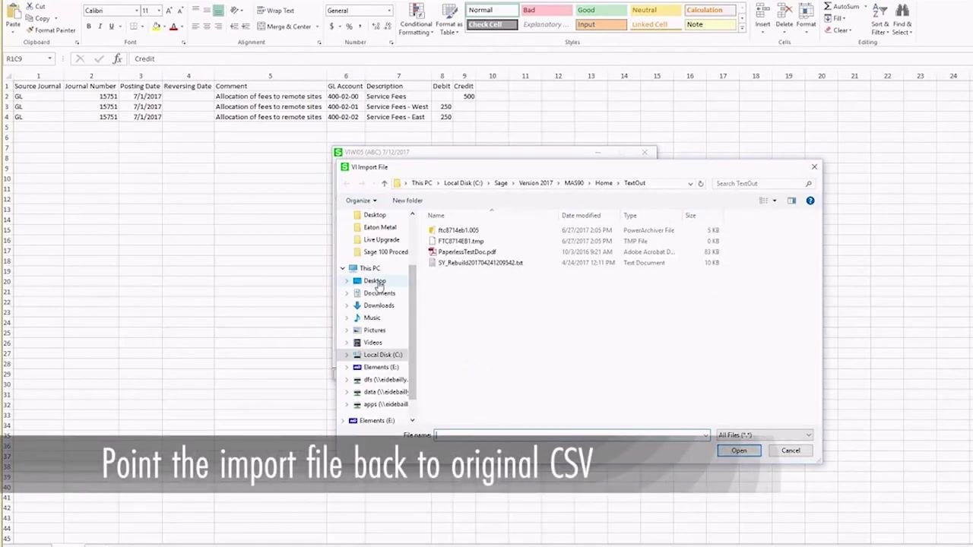Open the General number format dropdown

pos(389,11)
